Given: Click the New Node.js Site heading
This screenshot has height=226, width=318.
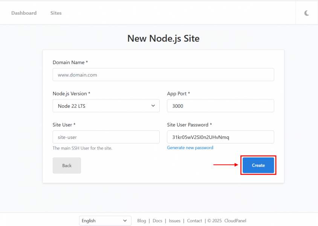Looking at the screenshot, I should pos(164,38).
